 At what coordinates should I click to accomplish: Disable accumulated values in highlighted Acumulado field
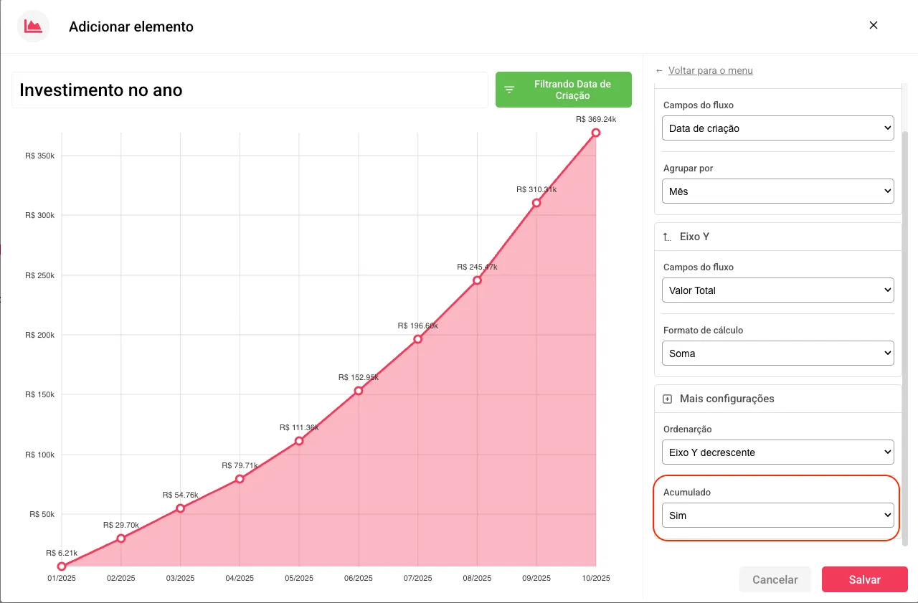tap(777, 515)
